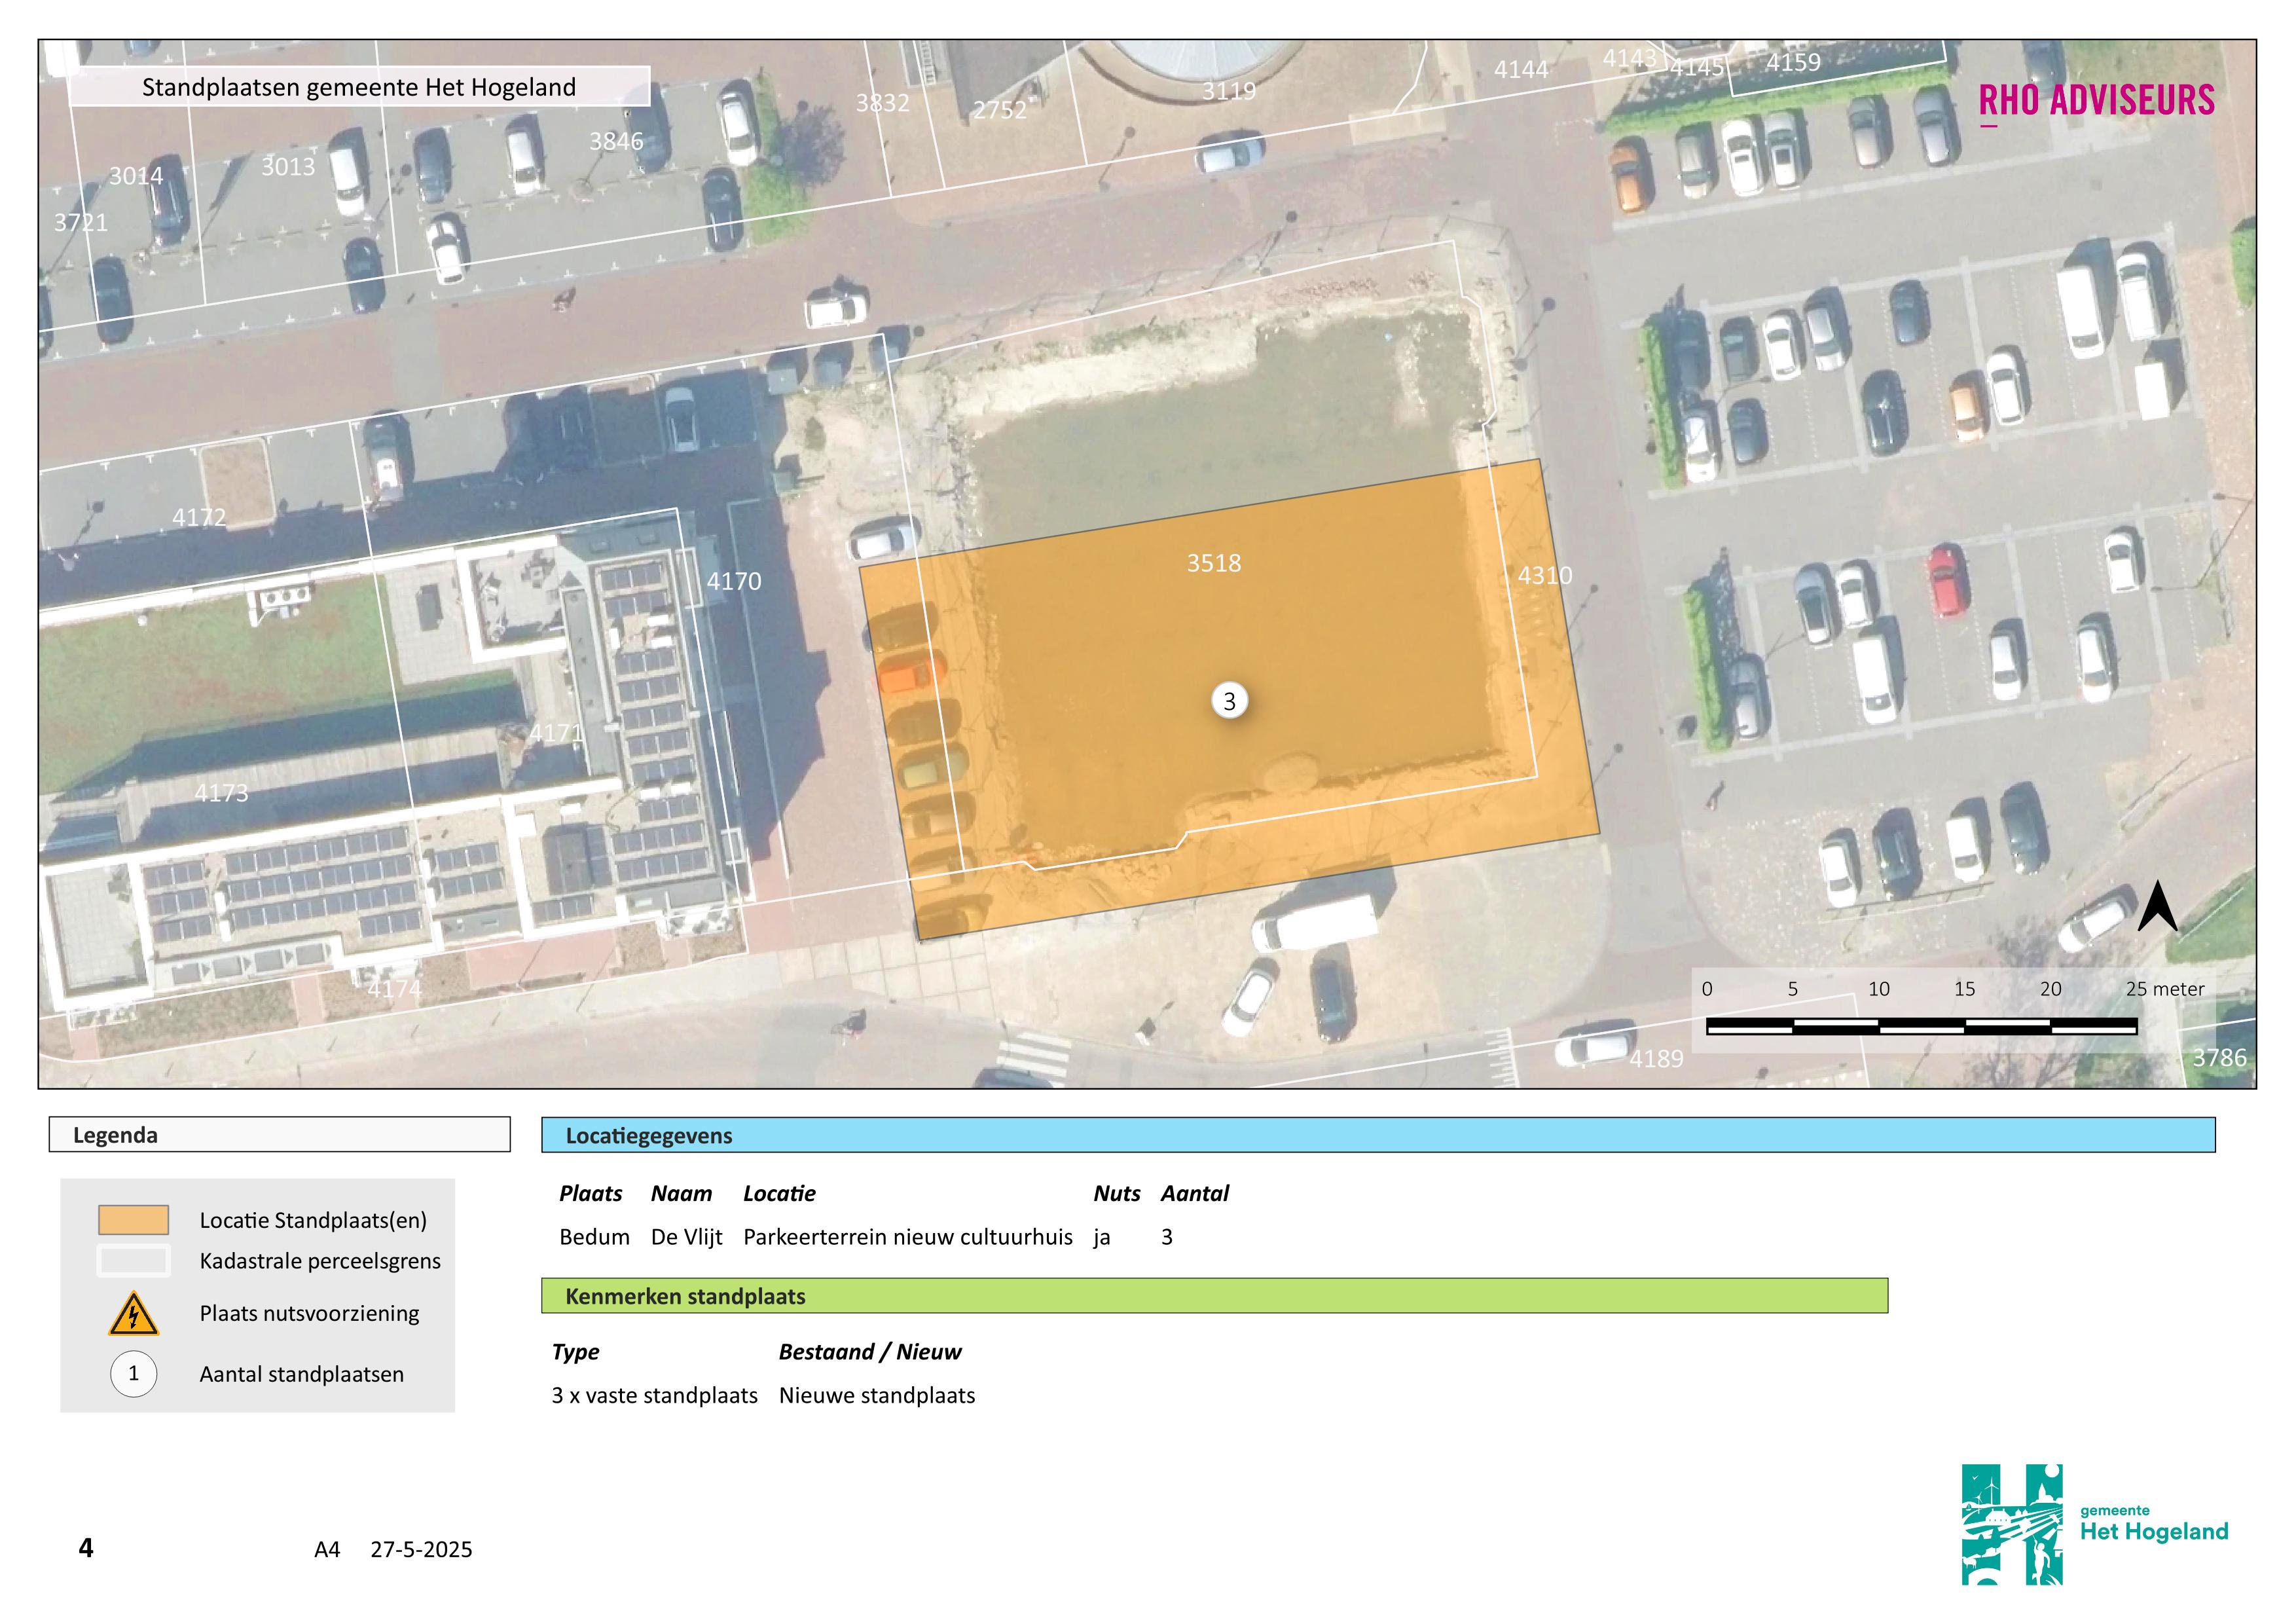This screenshot has height=1624, width=2296.
Task: Click the map title Standplaatsen gemeente Het Hogeland
Action: [x=359, y=87]
